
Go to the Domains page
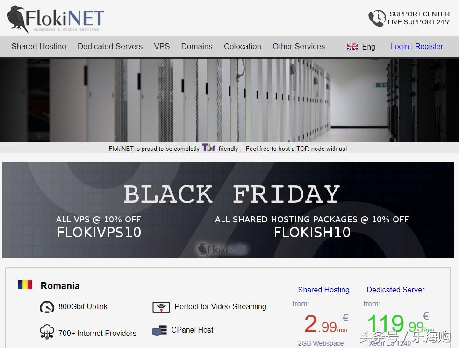pos(197,47)
